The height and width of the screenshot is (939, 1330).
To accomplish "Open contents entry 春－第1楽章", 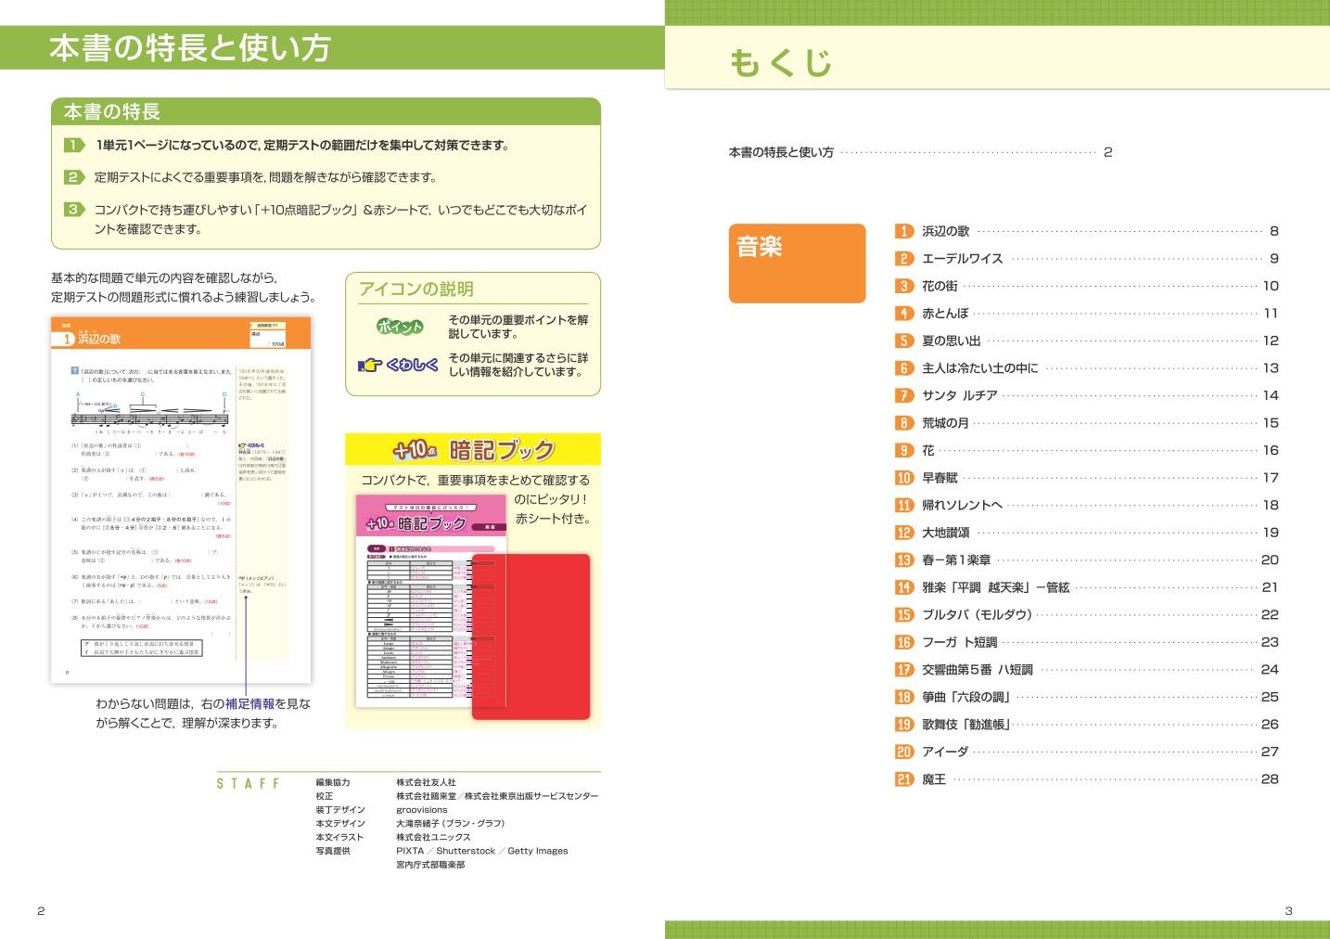I will (x=1086, y=560).
